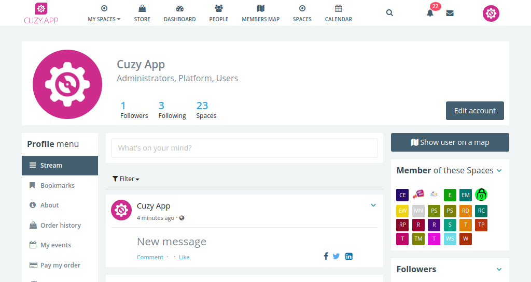531x282 pixels.
Task: Click the Edit account button
Action: pos(475,111)
